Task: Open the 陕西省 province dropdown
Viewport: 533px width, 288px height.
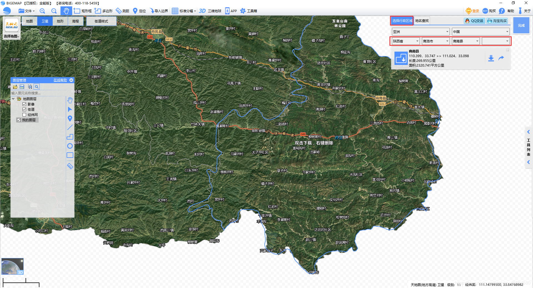Action: pyautogui.click(x=406, y=41)
